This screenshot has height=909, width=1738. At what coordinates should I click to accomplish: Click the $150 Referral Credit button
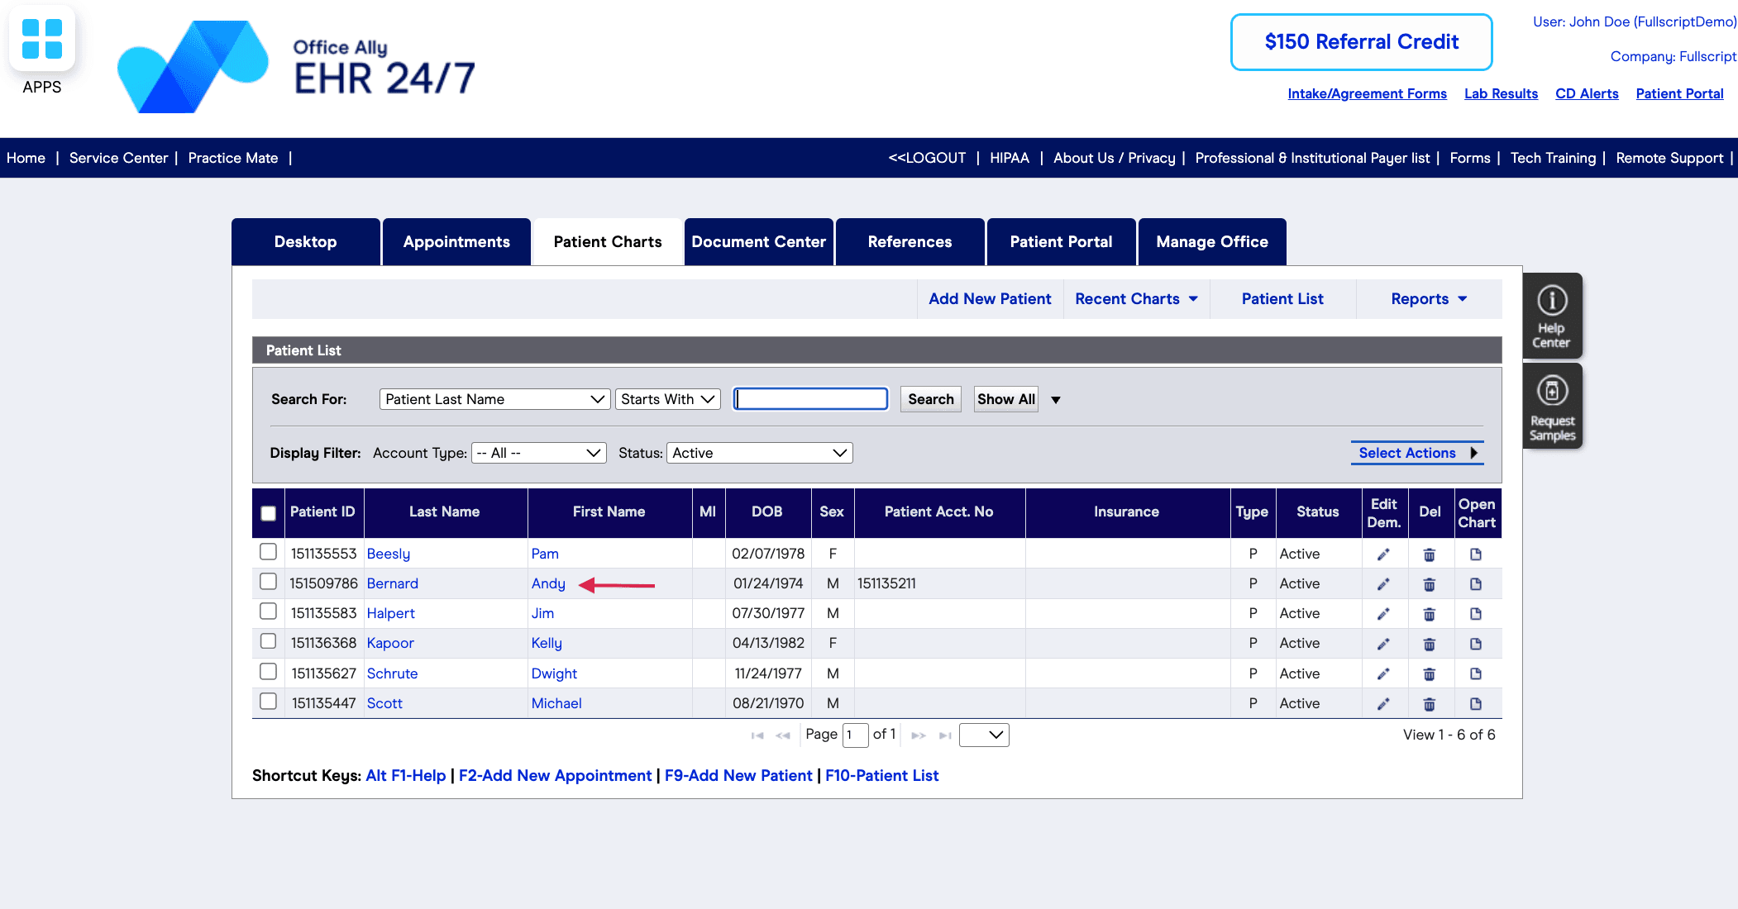point(1361,42)
